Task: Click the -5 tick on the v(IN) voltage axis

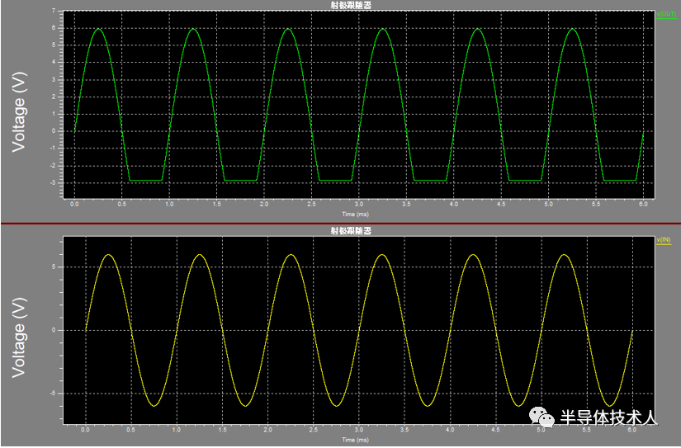Action: tap(53, 394)
